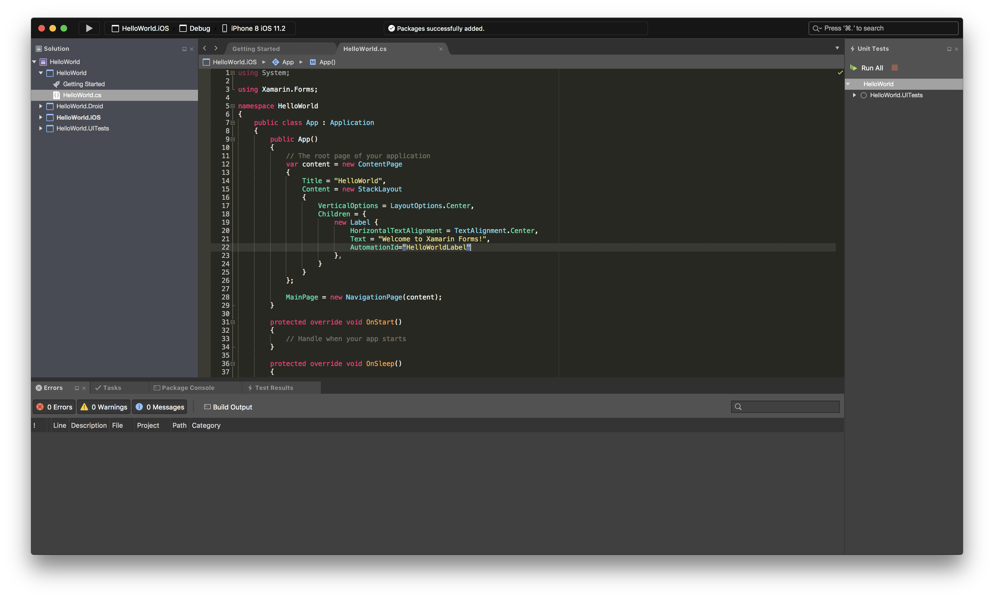Click the App icon in the breadcrumb bar

click(x=276, y=62)
